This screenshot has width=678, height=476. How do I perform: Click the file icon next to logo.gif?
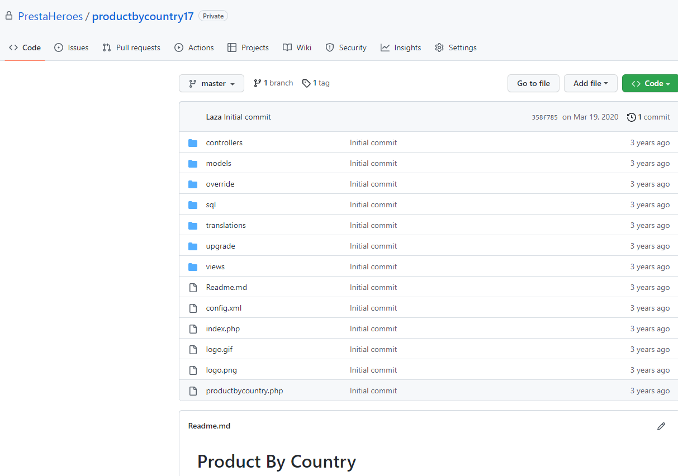(x=193, y=350)
